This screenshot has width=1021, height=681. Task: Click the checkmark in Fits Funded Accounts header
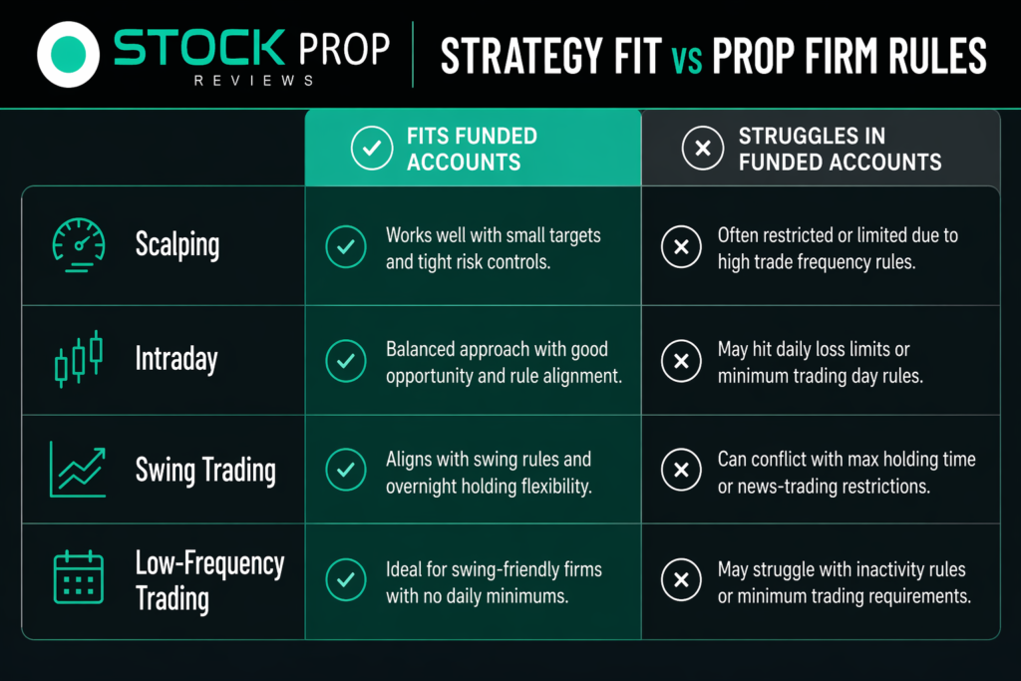tap(372, 149)
